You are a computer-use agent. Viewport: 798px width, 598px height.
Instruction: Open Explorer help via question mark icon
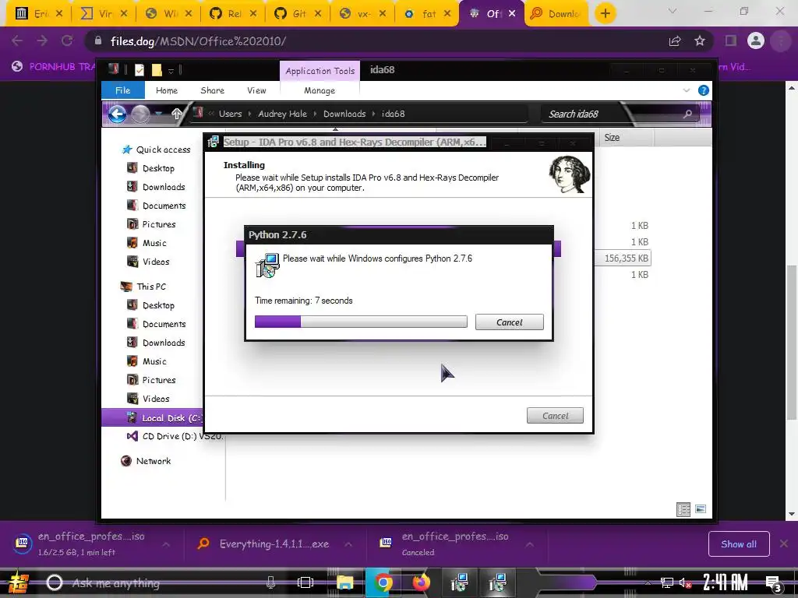(704, 90)
